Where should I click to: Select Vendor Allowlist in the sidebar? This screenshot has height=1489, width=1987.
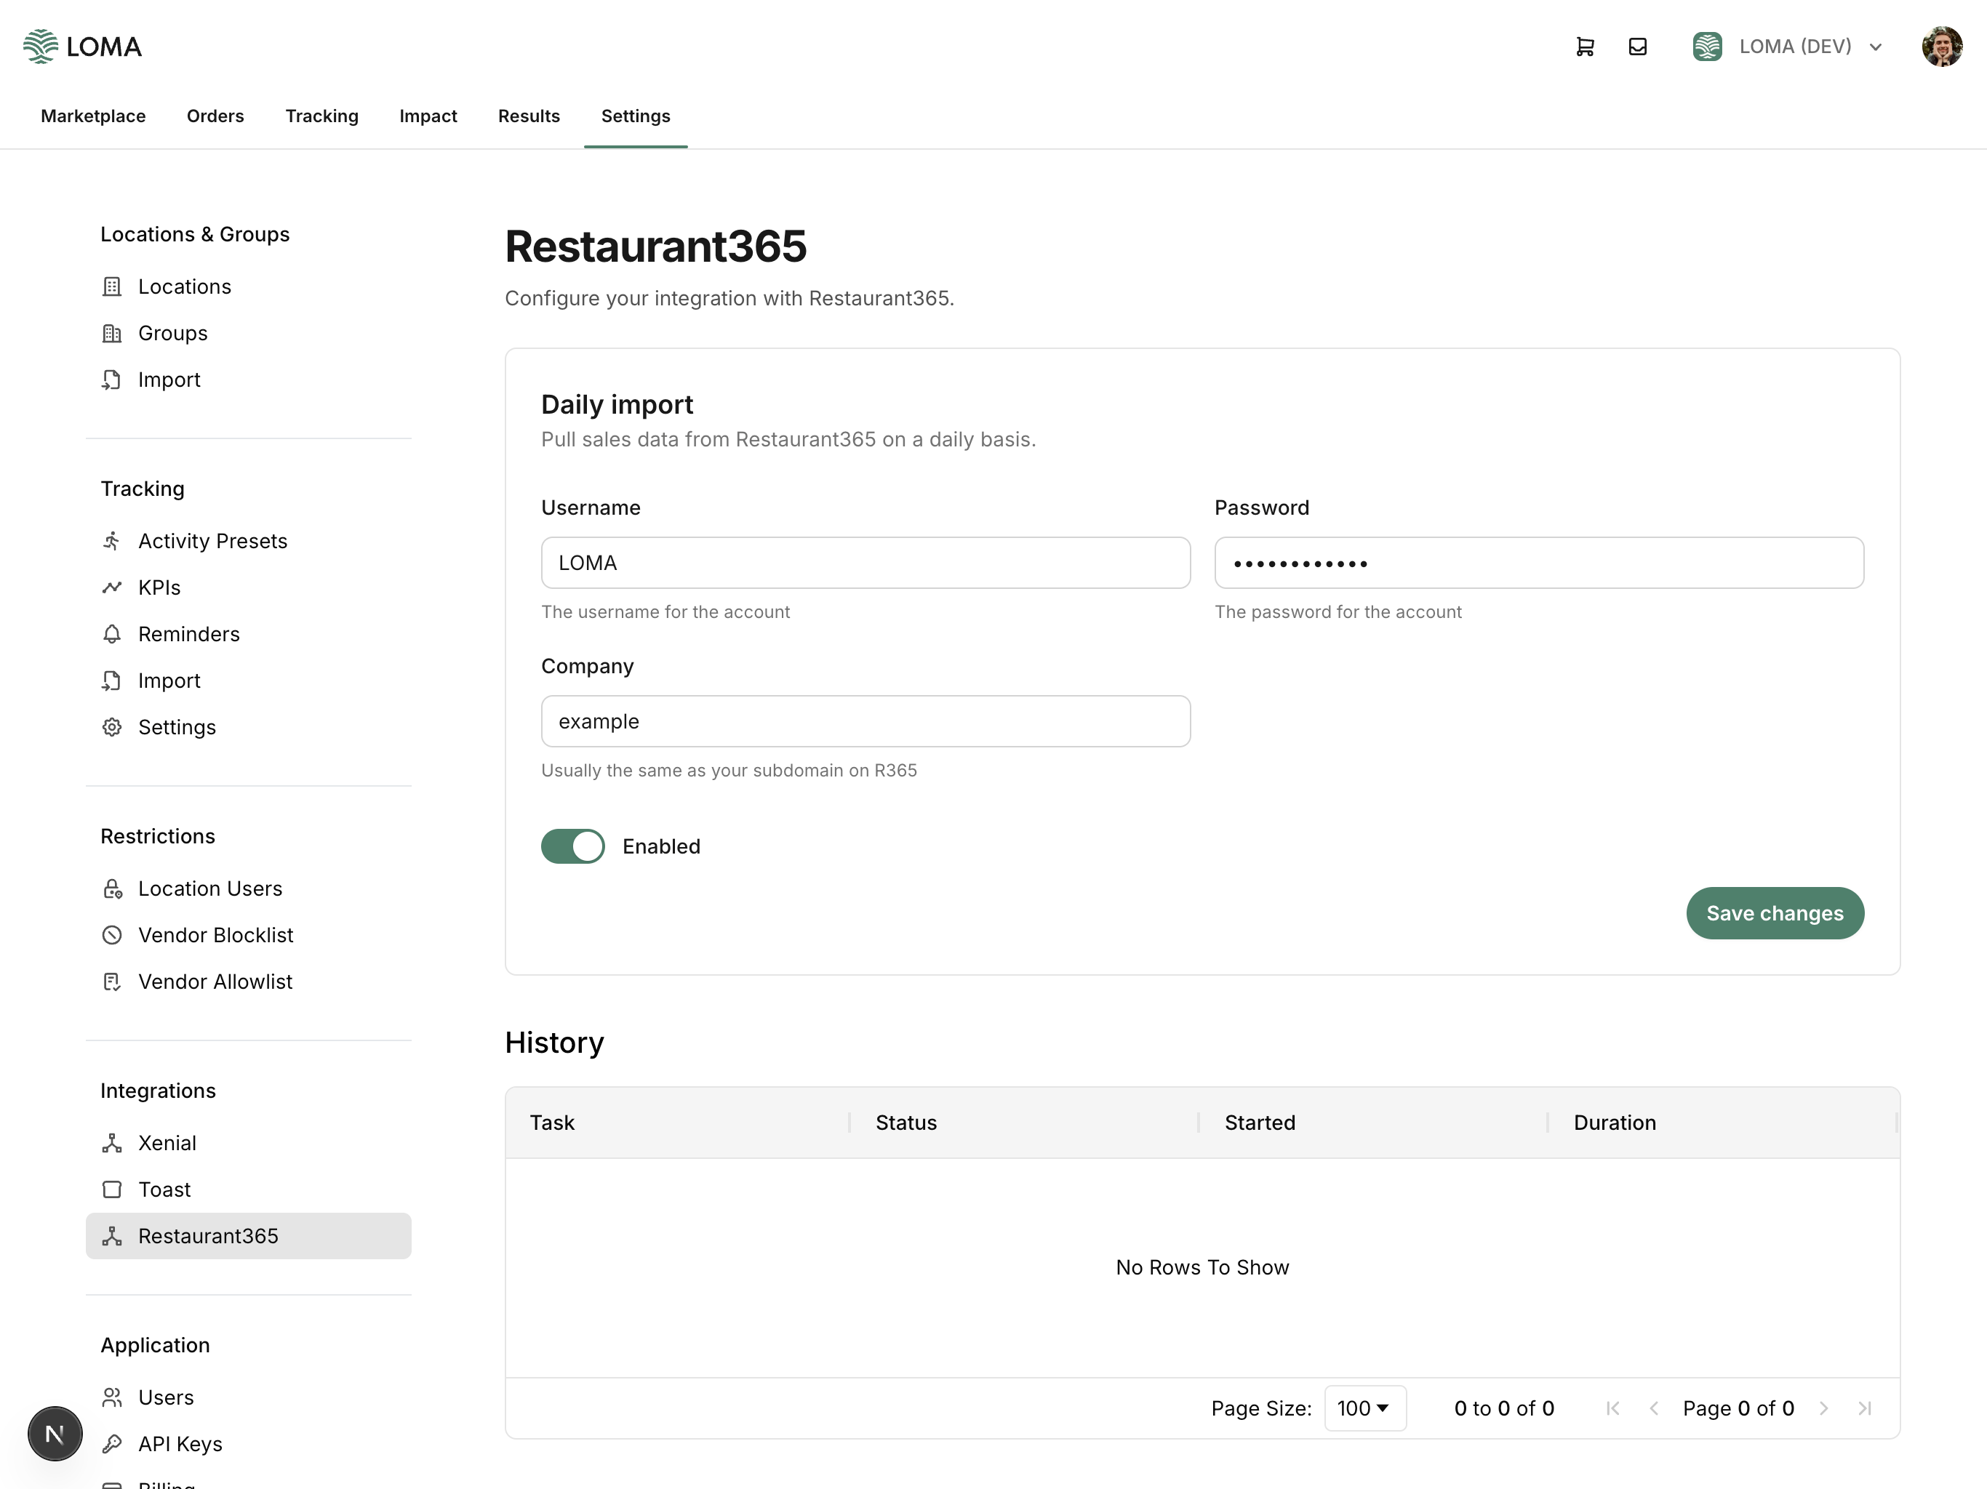pyautogui.click(x=215, y=982)
